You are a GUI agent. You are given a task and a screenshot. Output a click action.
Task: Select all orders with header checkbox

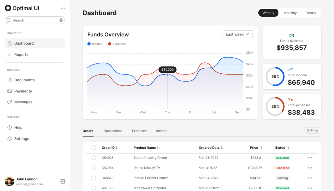pyautogui.click(x=94, y=148)
